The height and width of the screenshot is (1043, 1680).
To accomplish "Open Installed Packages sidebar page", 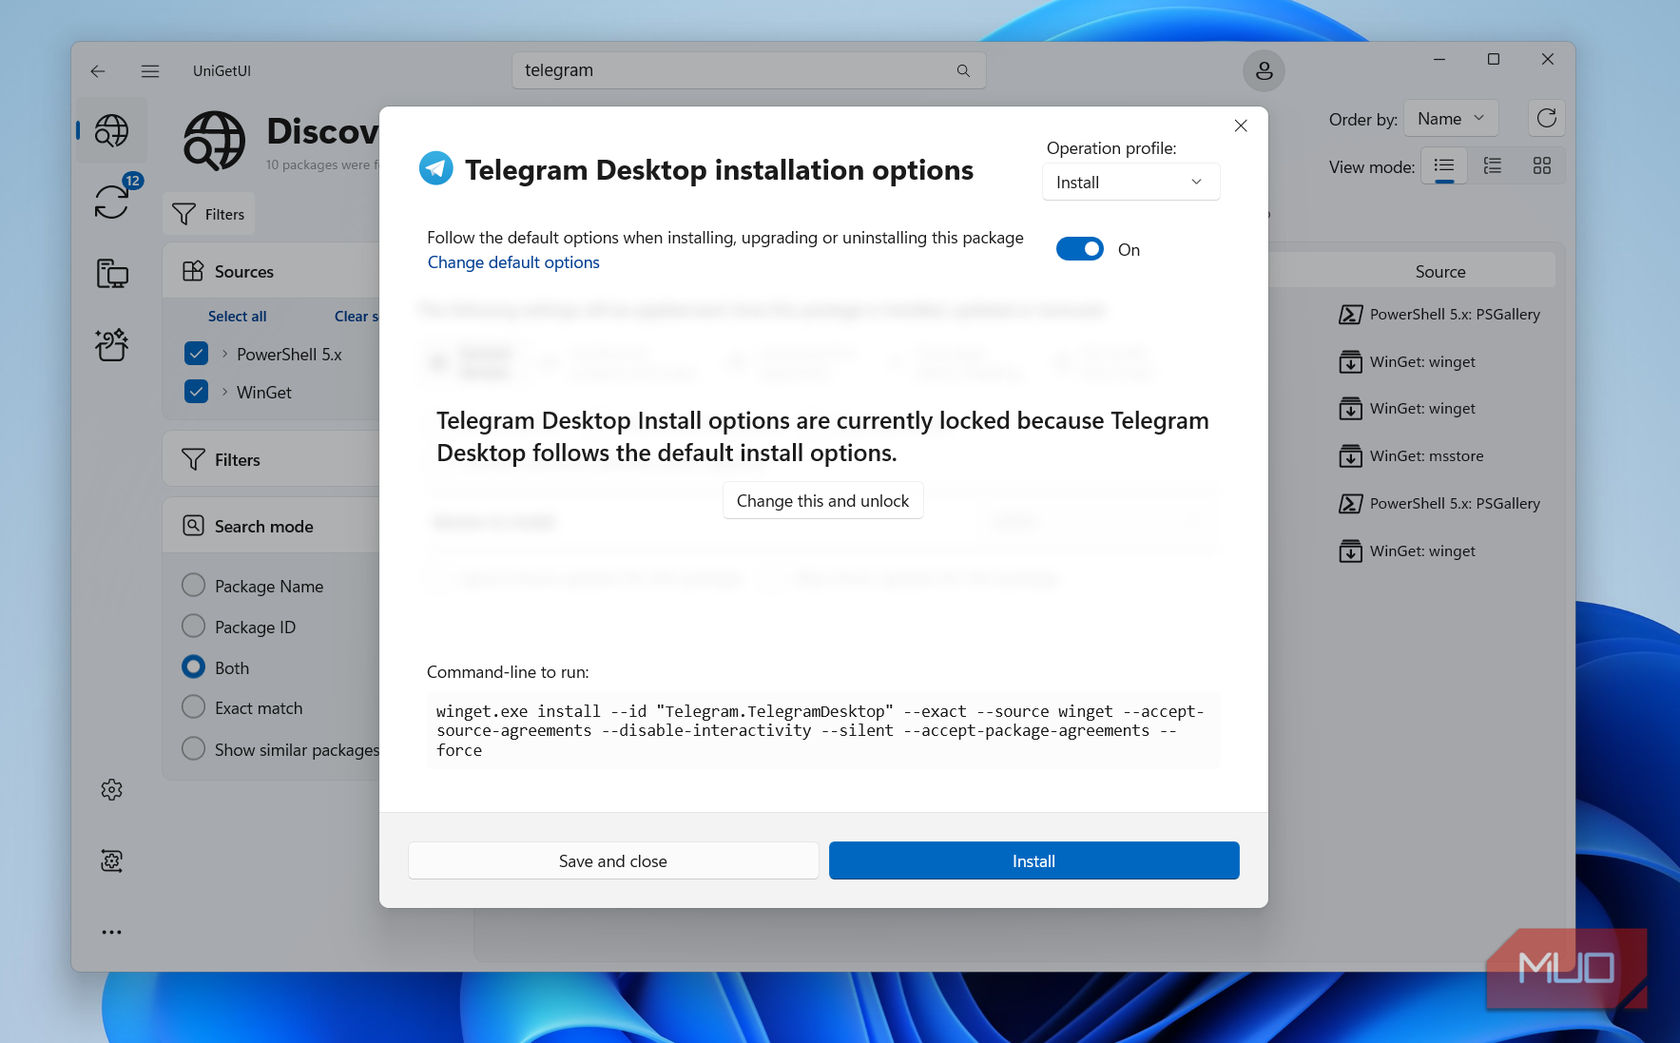I will click(x=112, y=273).
